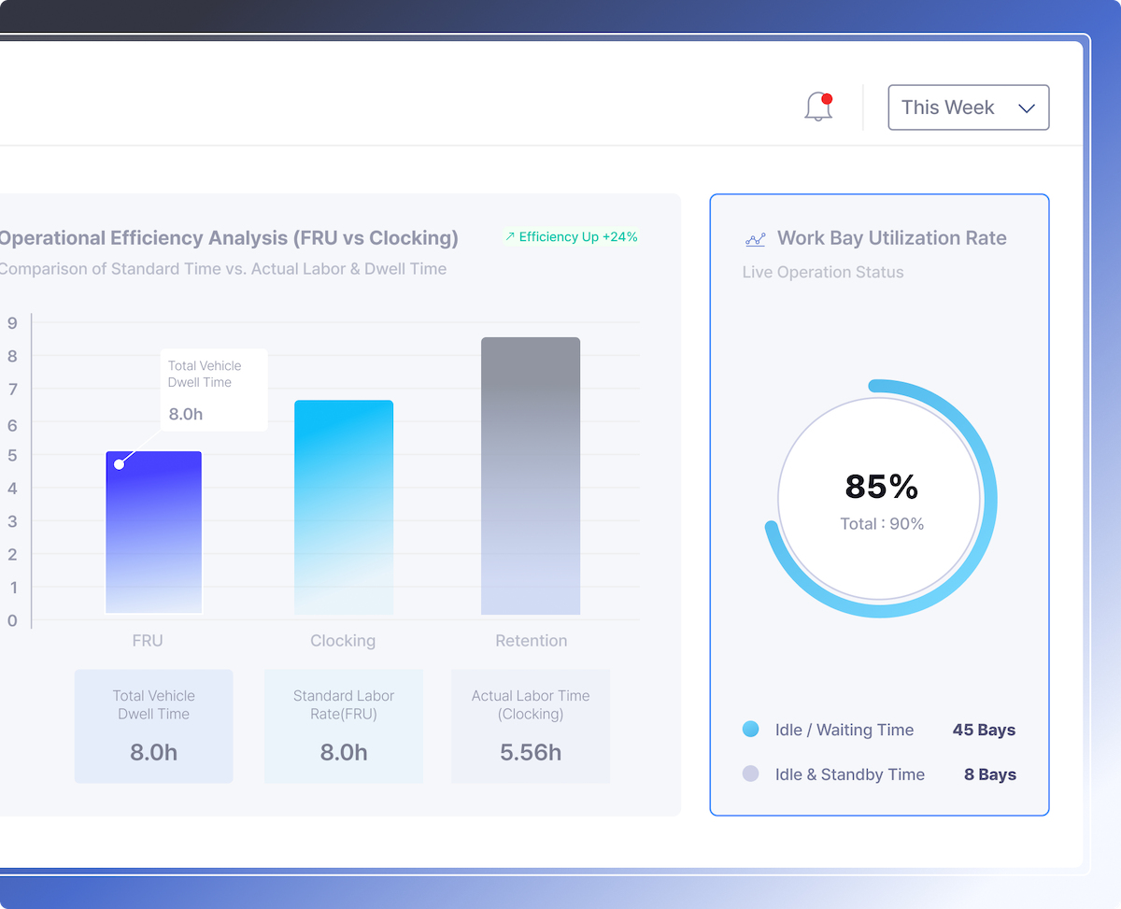1121x909 pixels.
Task: Open the notifications bell icon
Action: [x=818, y=107]
